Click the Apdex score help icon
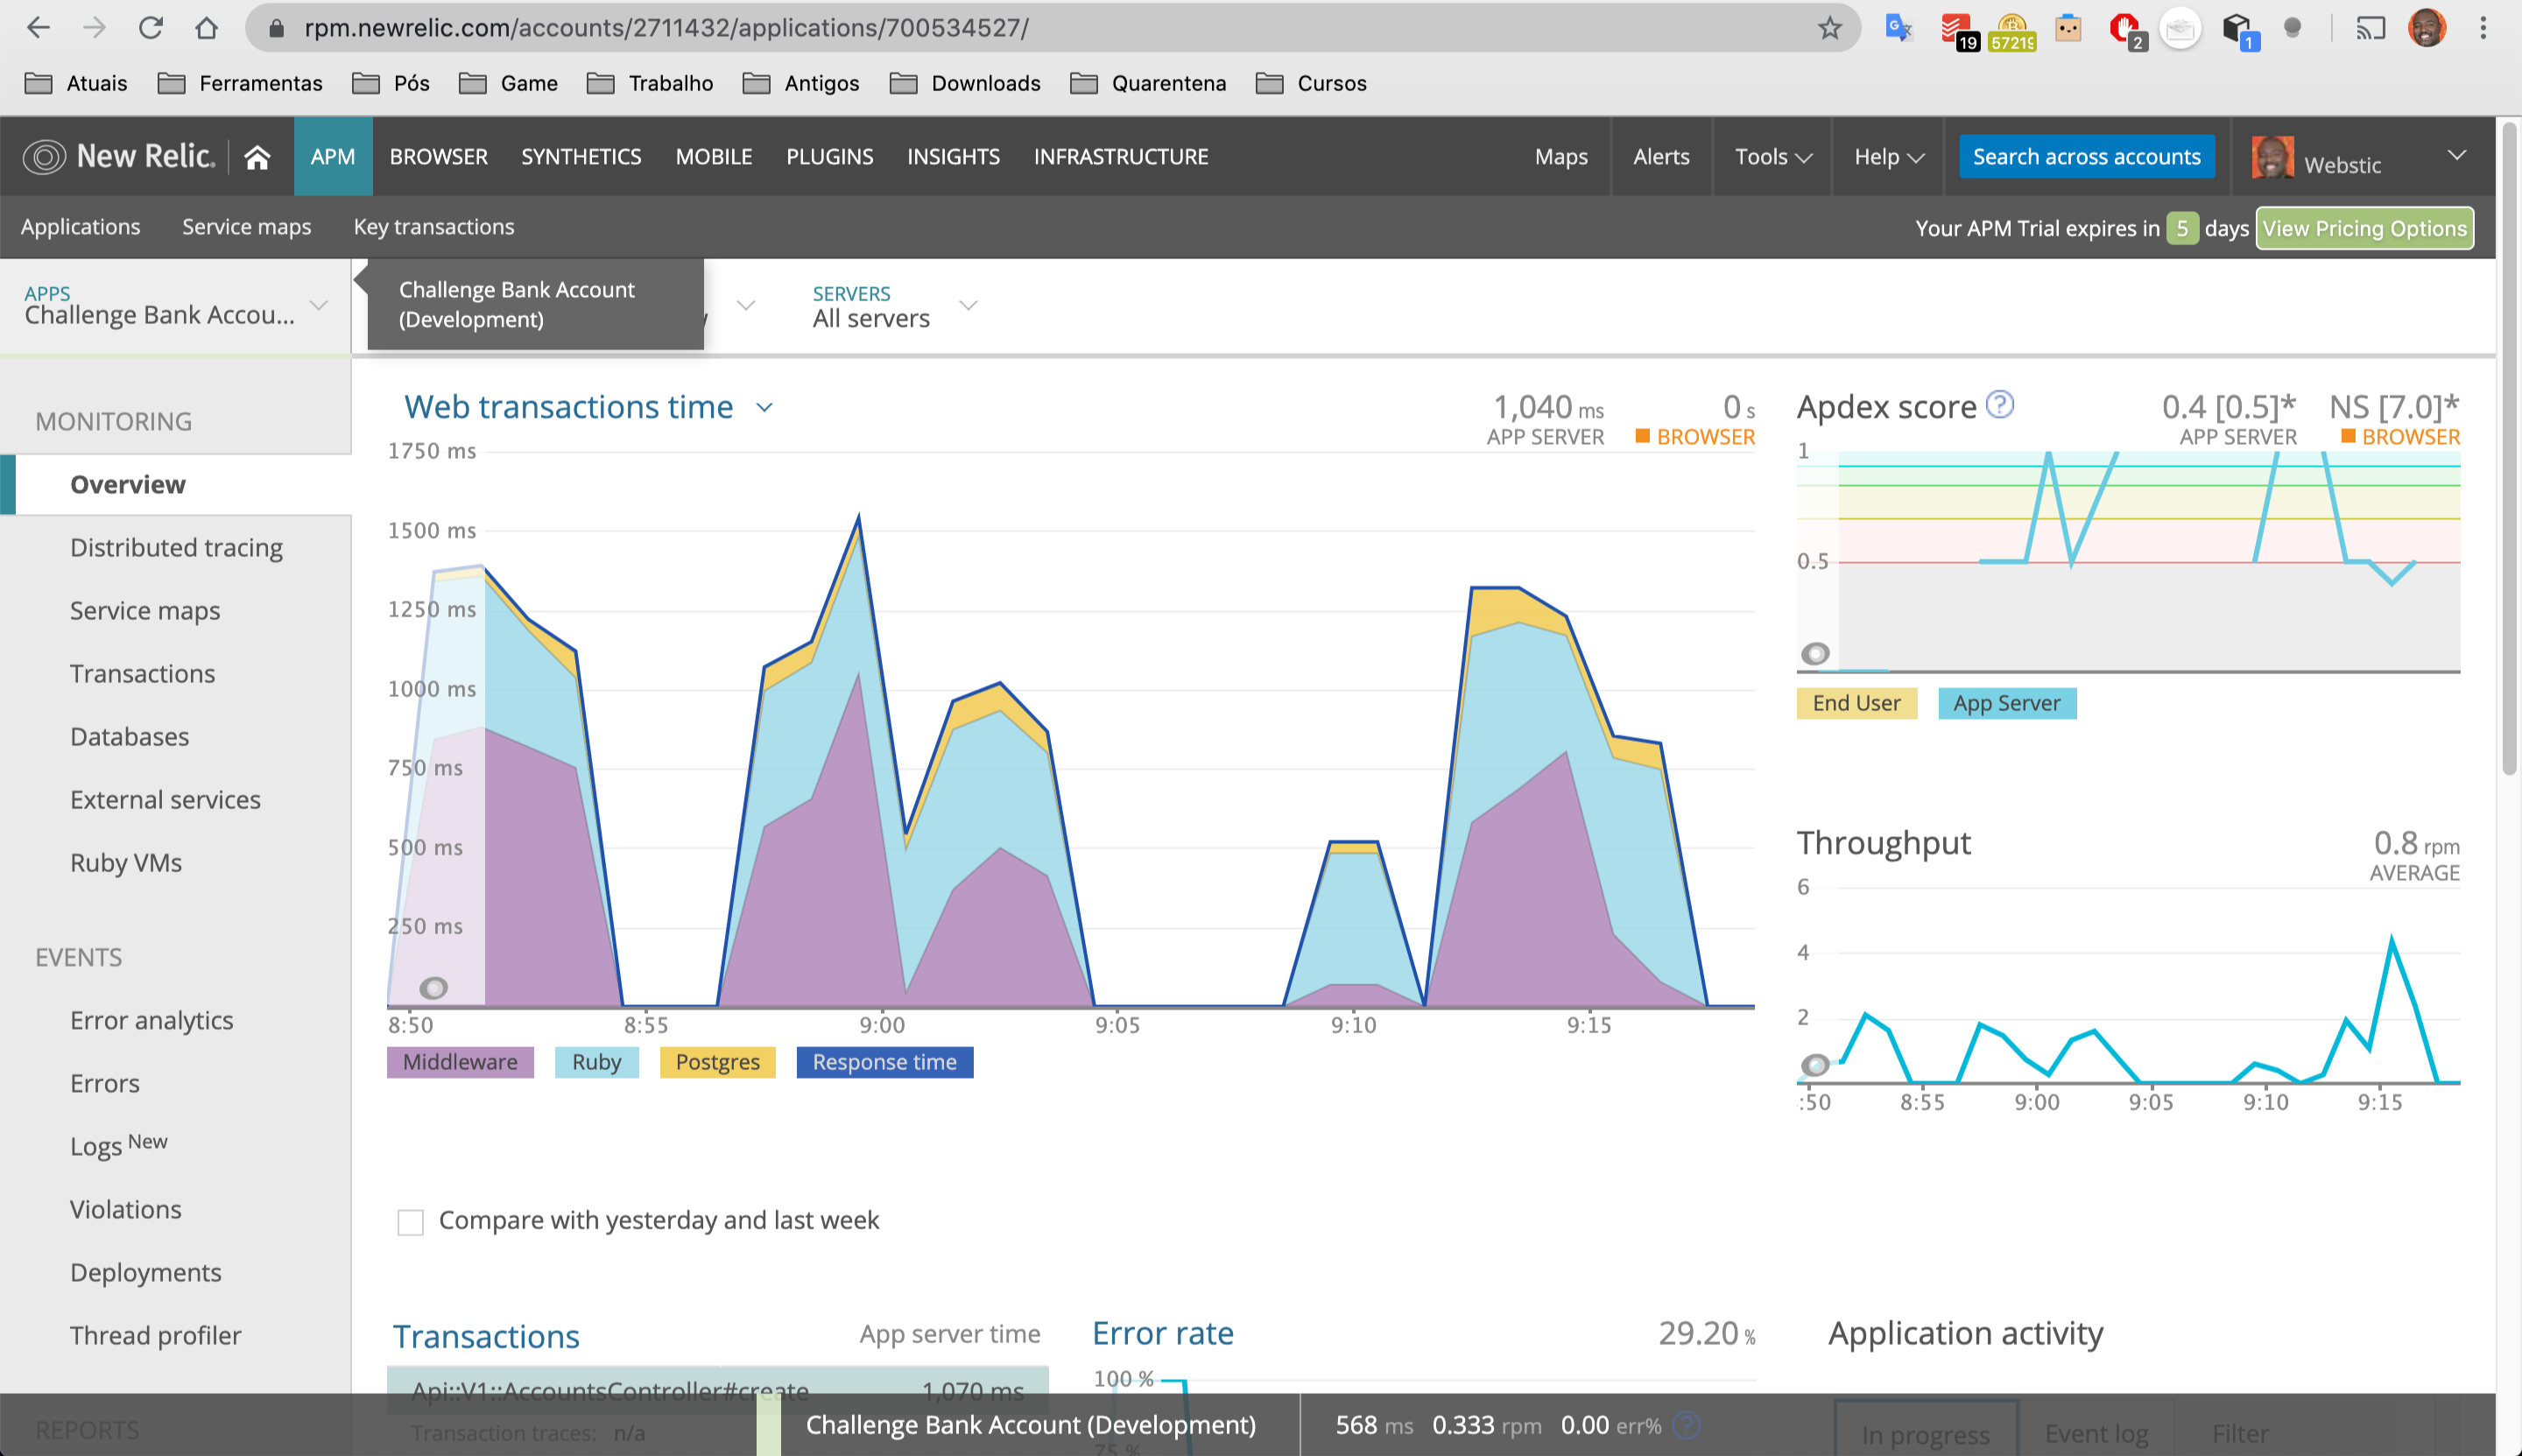 (x=1999, y=405)
